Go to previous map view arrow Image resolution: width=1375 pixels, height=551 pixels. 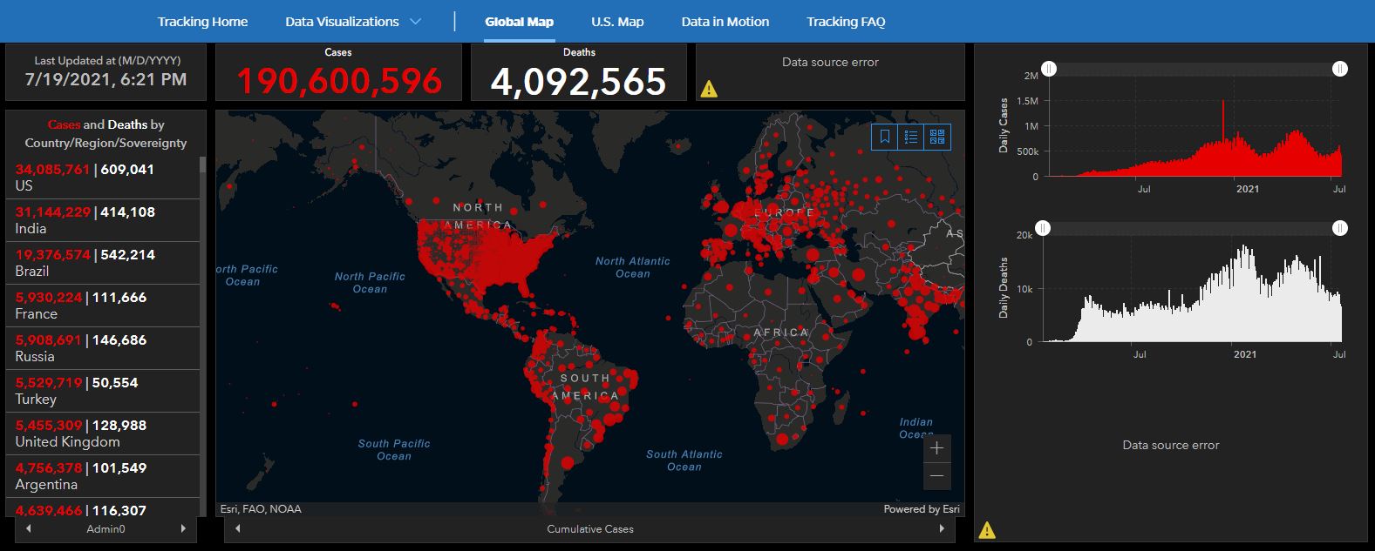pos(238,528)
